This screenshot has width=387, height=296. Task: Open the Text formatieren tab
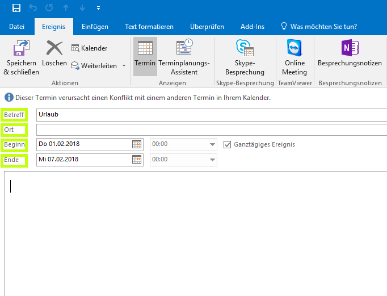pyautogui.click(x=149, y=27)
